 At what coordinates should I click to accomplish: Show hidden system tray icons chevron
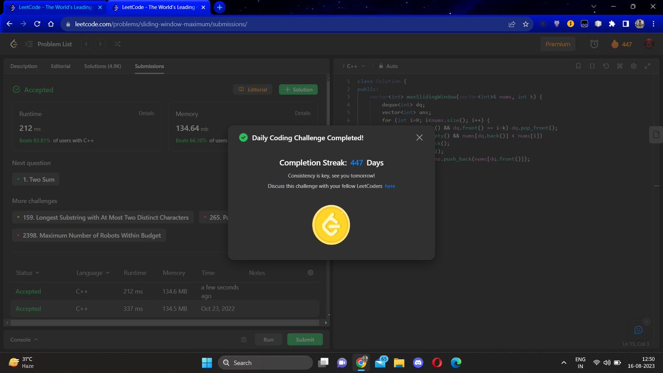pyautogui.click(x=563, y=363)
